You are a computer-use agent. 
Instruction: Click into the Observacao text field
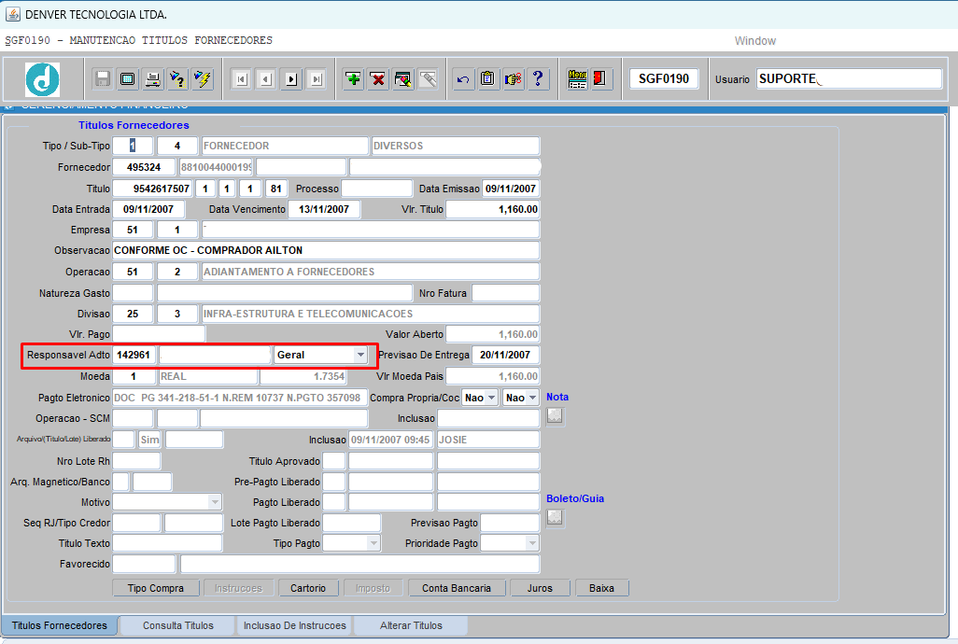point(325,250)
